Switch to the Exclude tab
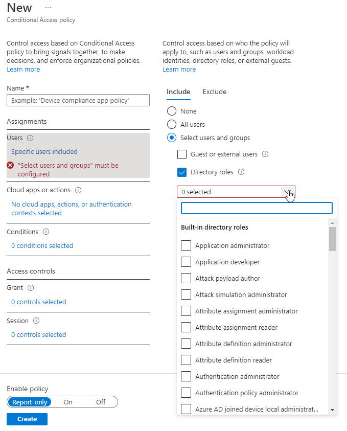 click(214, 92)
